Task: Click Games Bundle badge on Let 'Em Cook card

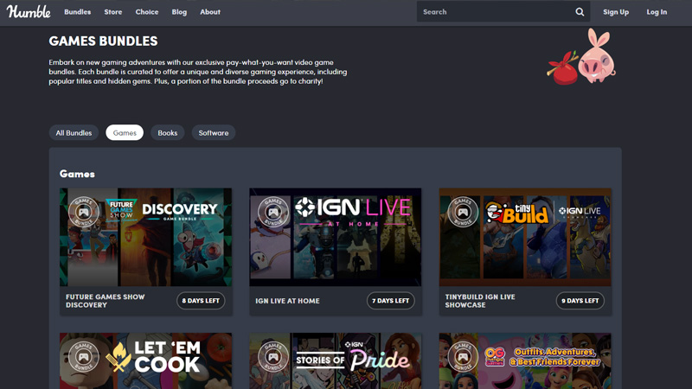Action: pos(83,356)
